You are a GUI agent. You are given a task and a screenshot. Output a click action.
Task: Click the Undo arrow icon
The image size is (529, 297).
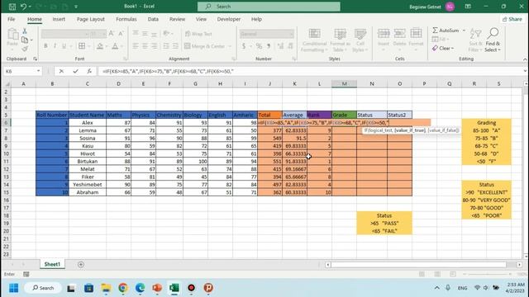click(23, 7)
